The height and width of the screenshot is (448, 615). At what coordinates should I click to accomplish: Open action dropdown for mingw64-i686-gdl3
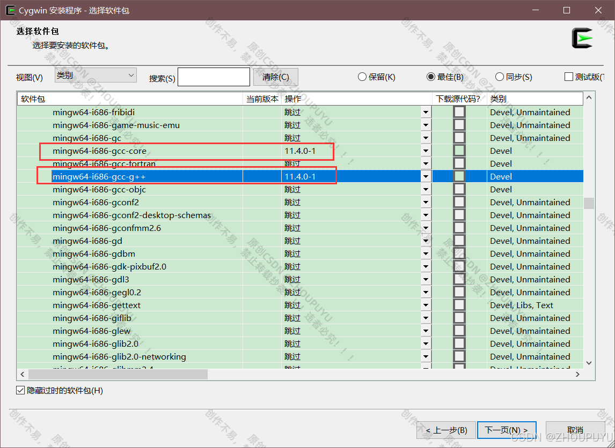[x=426, y=280]
